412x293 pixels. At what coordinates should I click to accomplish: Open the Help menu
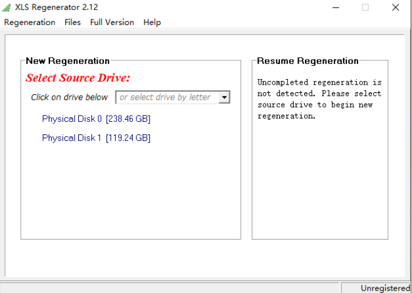coord(152,22)
